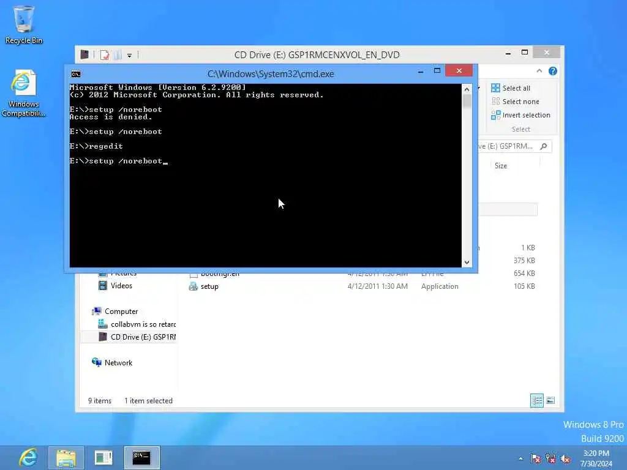Click the Explorer window drive icon in title bar
The width and height of the screenshot is (627, 470).
pyautogui.click(x=84, y=54)
